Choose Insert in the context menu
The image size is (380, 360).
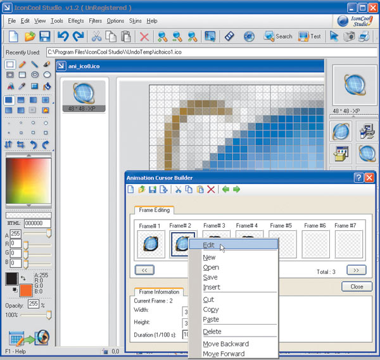coord(233,287)
